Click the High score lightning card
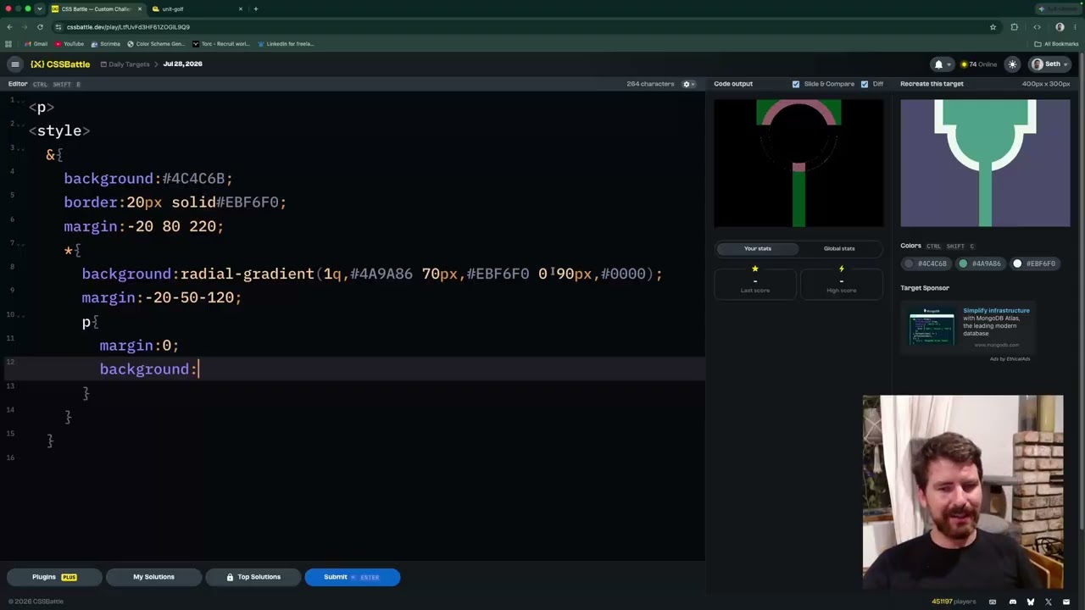Screen dimensions: 1085x610 [x=841, y=282]
